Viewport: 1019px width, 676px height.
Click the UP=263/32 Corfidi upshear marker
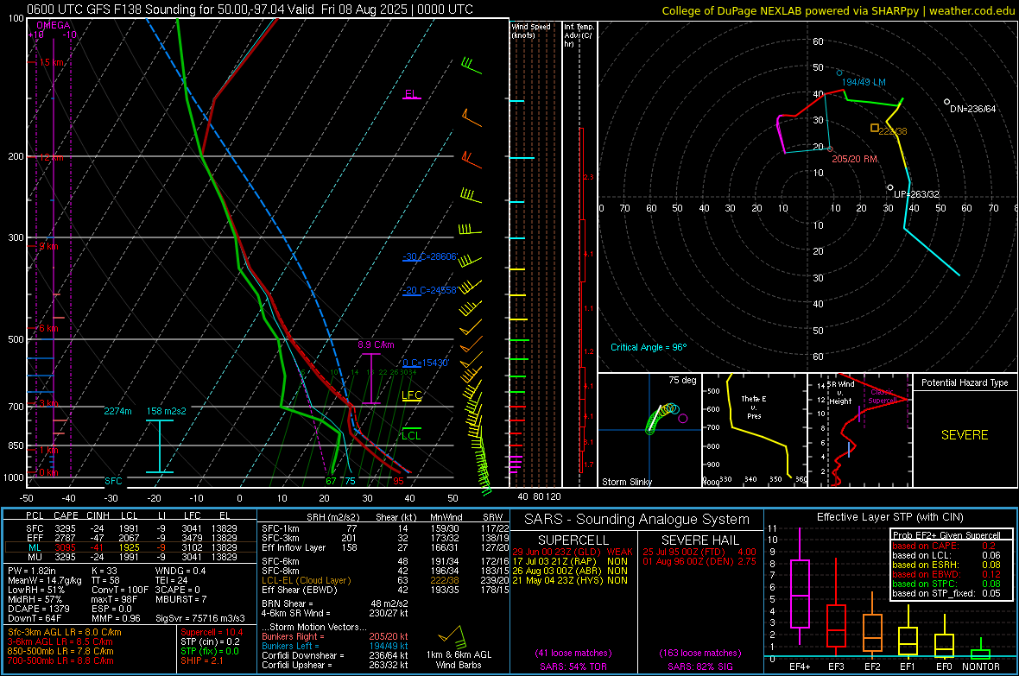coord(890,187)
